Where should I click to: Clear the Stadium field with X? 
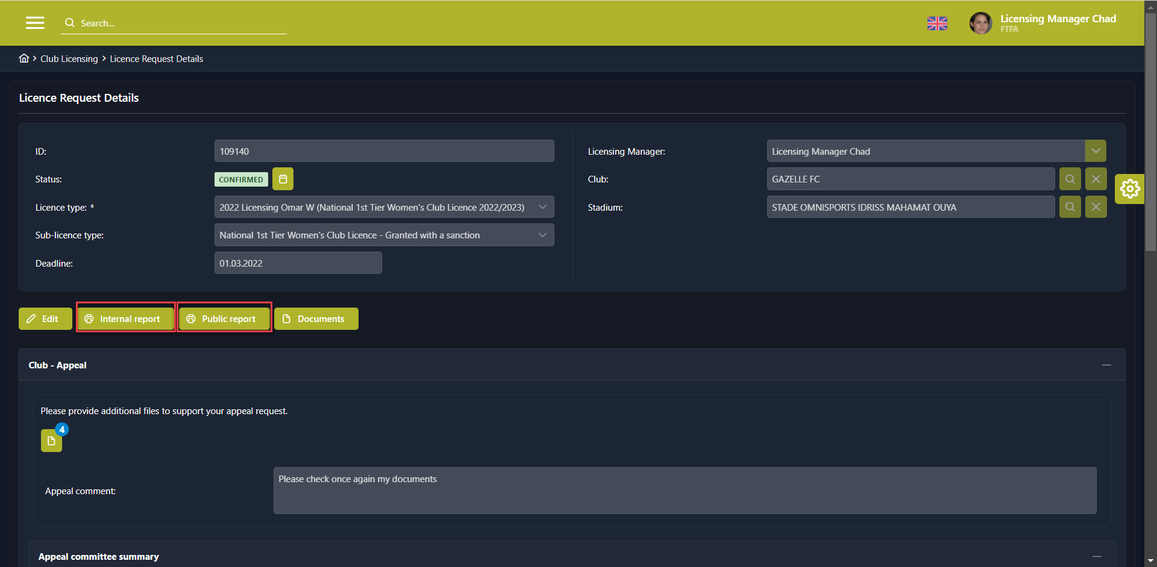(x=1096, y=207)
